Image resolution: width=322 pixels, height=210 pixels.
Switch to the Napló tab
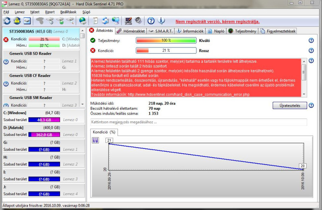coord(216,31)
